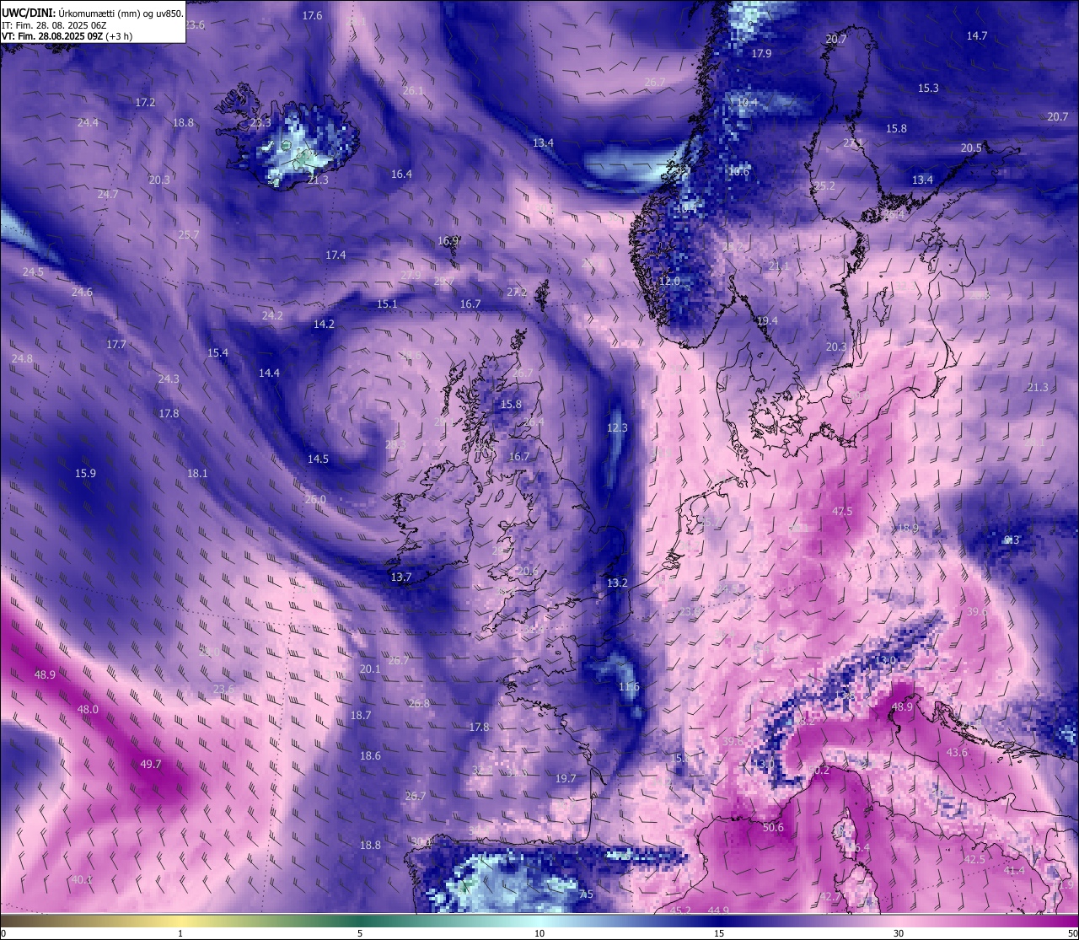The height and width of the screenshot is (940, 1079).
Task: Click the 41.4 value on the map
Action: tap(1014, 871)
